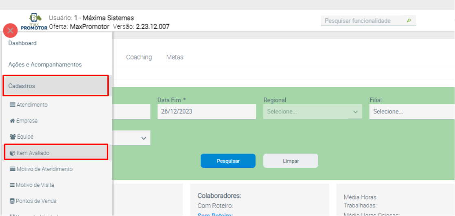The height and width of the screenshot is (216, 455).
Task: Open Pontos de Venda via its stack icon
Action: (12, 201)
